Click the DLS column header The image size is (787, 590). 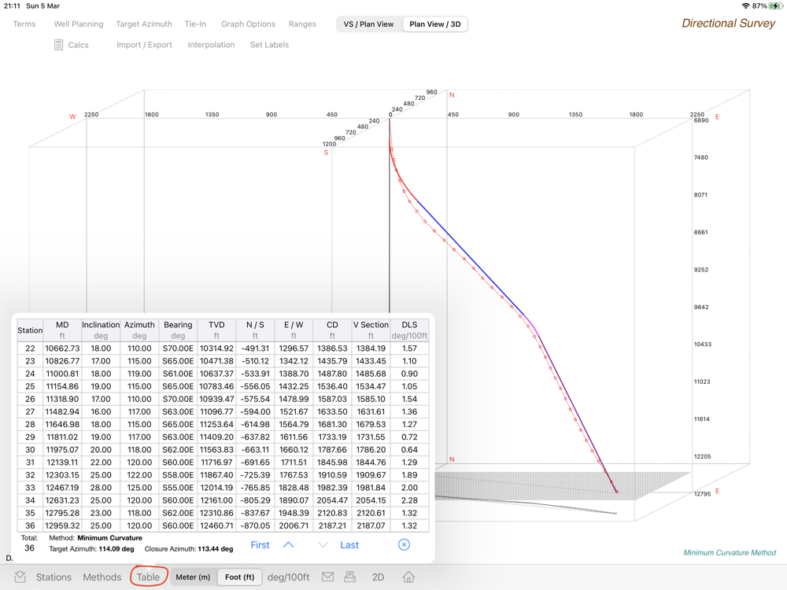409,330
